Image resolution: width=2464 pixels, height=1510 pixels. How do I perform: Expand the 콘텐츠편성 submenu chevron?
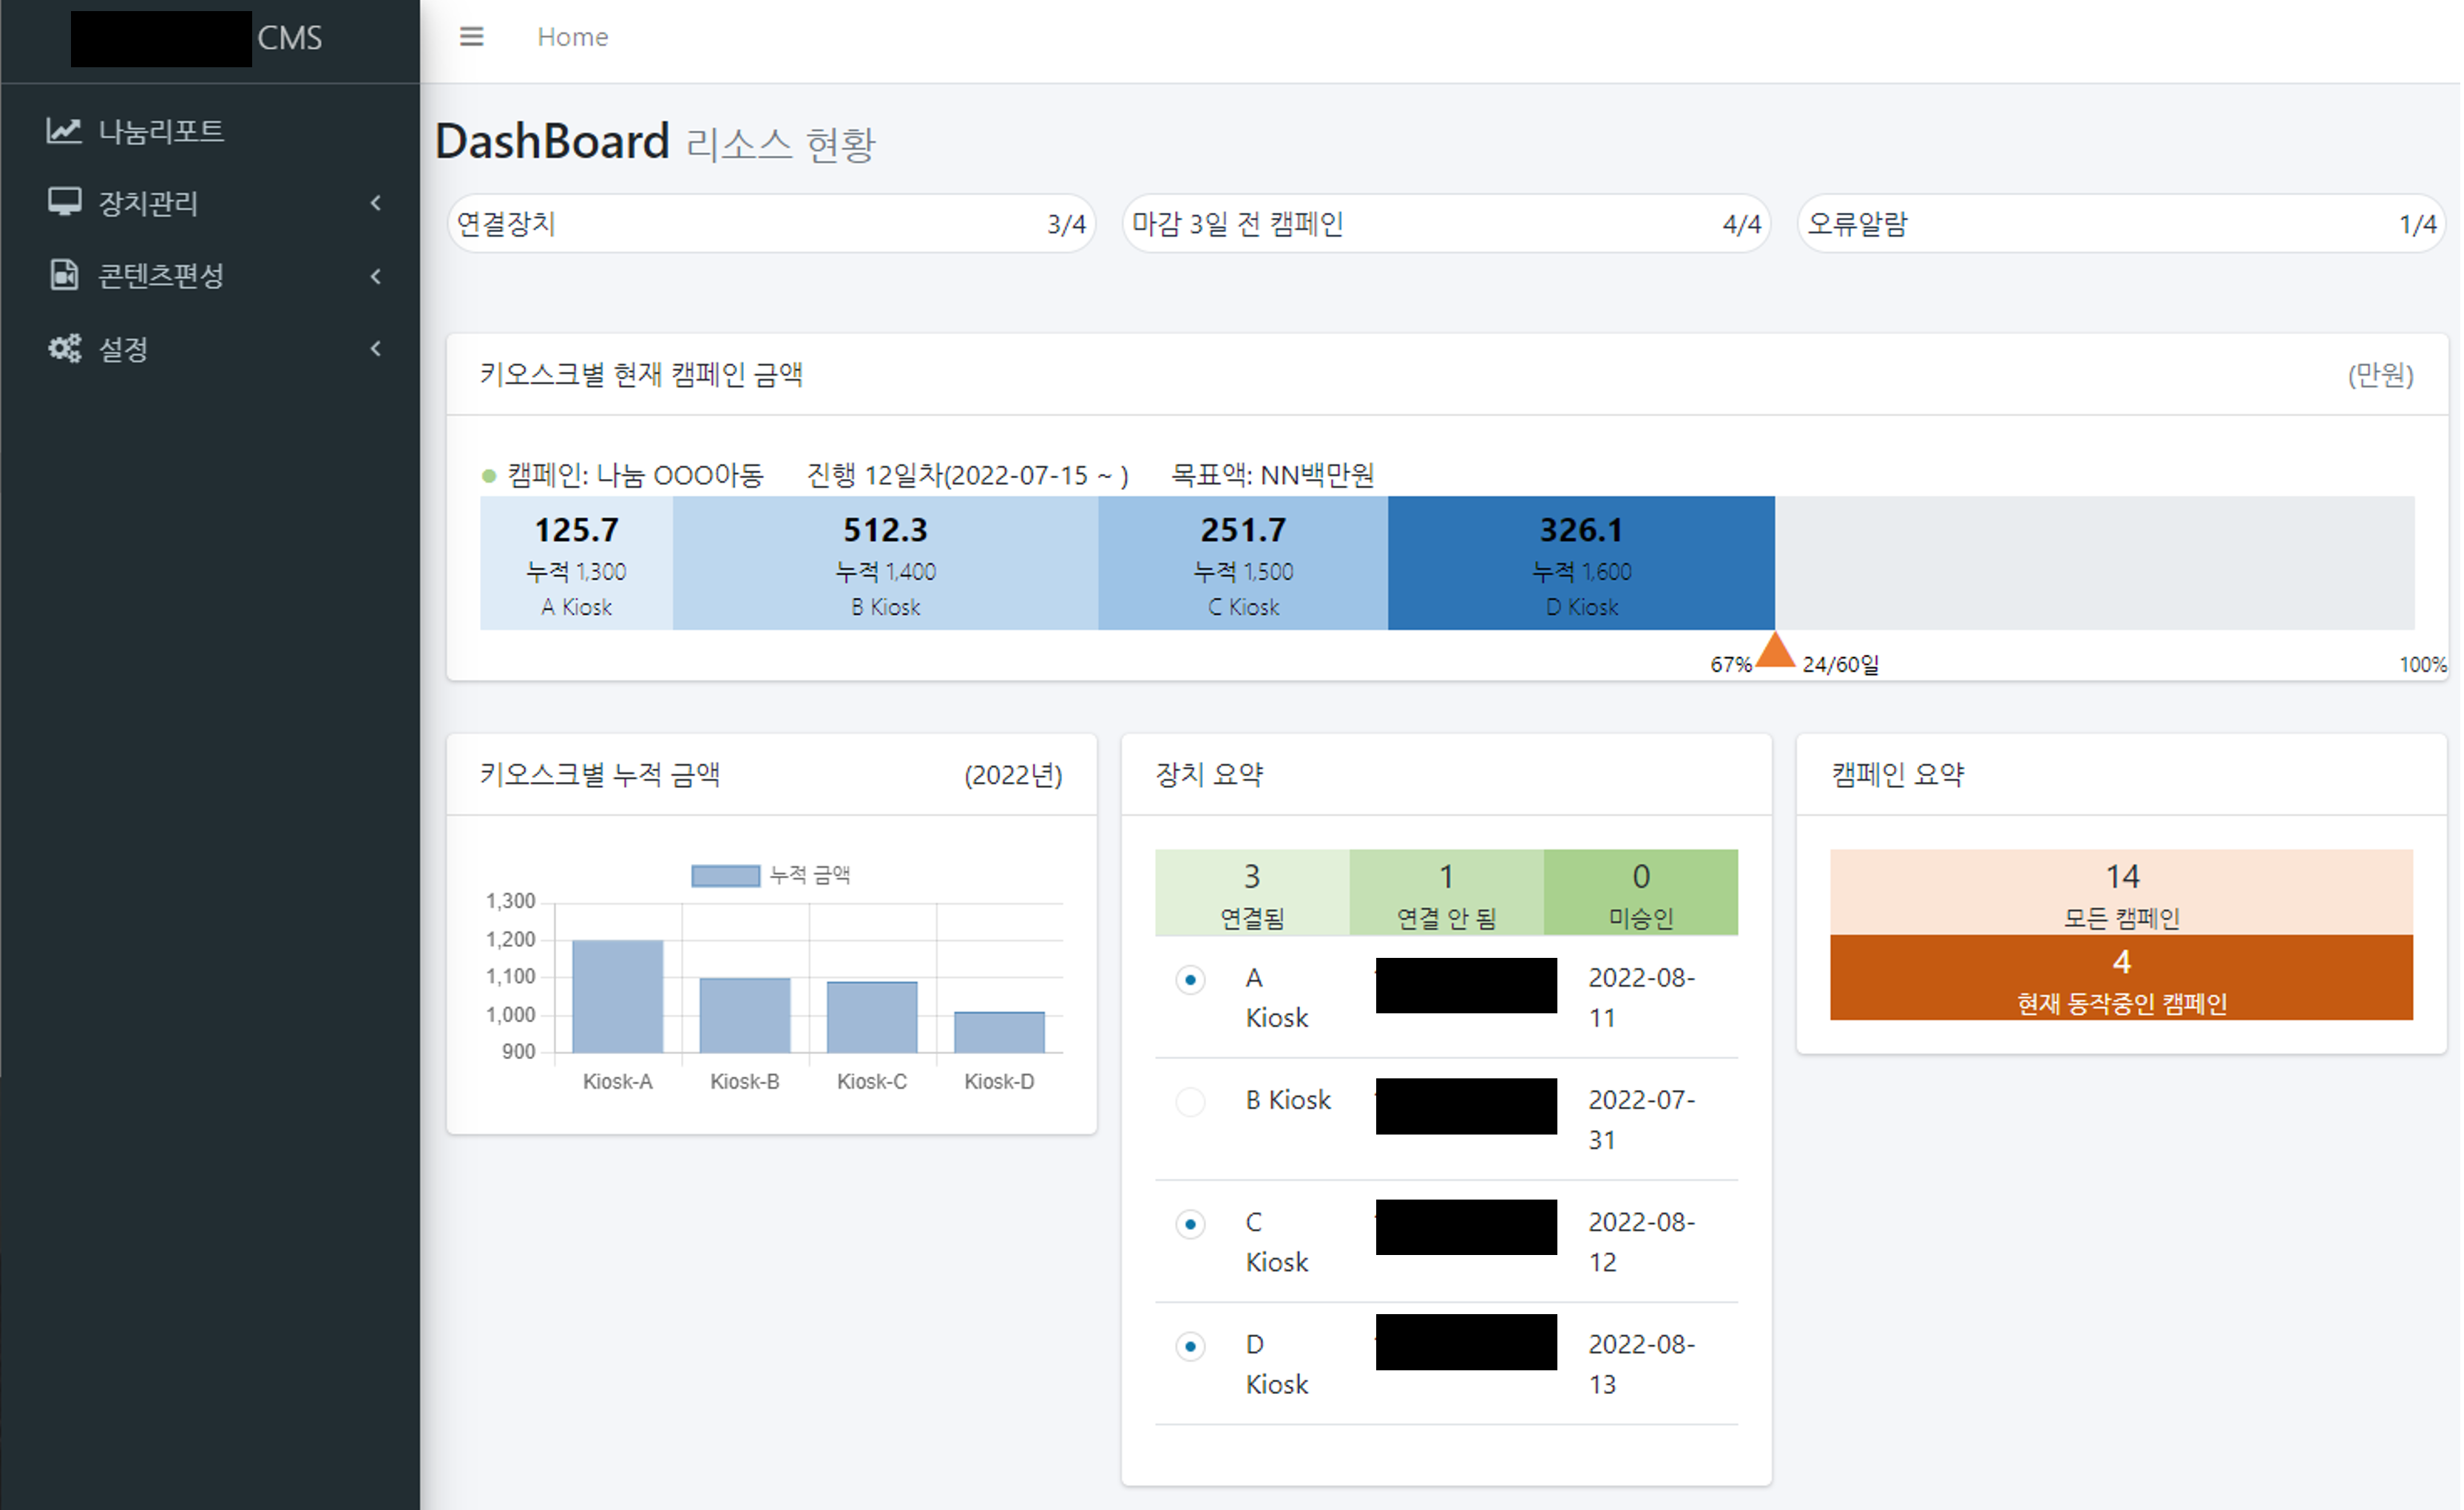(376, 277)
